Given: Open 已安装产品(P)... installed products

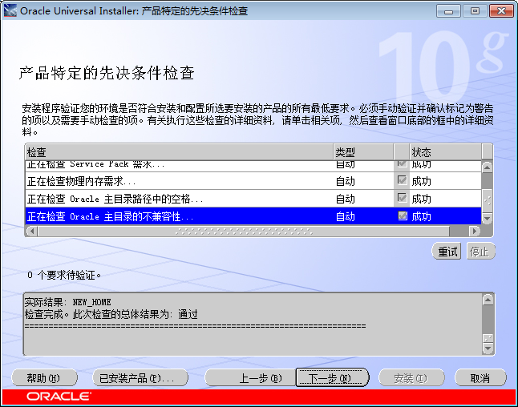Looking at the screenshot, I should 140,378.
